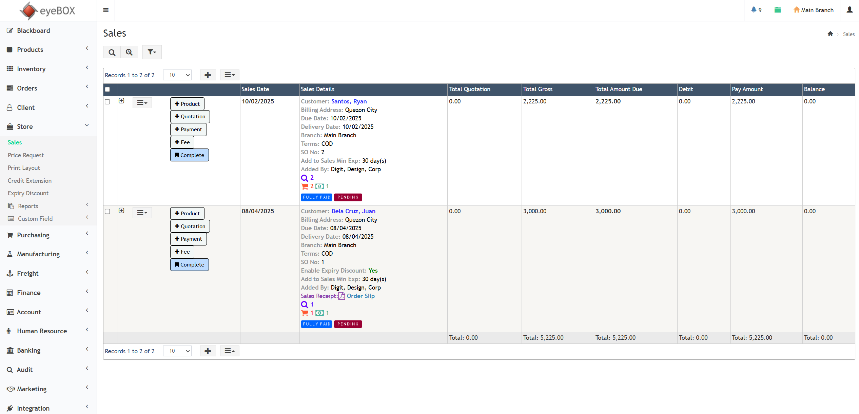Click the filter funnel icon
Image resolution: width=859 pixels, height=414 pixels.
[x=152, y=52]
